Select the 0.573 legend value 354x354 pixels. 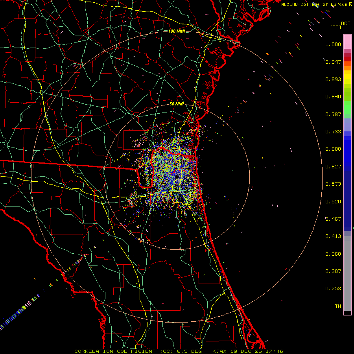(333, 184)
